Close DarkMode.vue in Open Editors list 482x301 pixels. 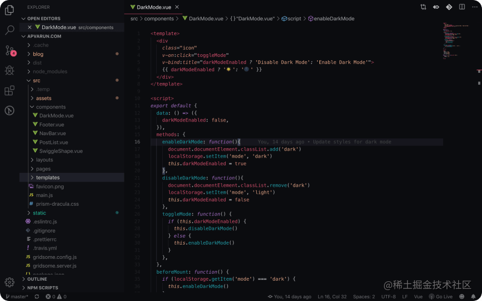(x=30, y=27)
